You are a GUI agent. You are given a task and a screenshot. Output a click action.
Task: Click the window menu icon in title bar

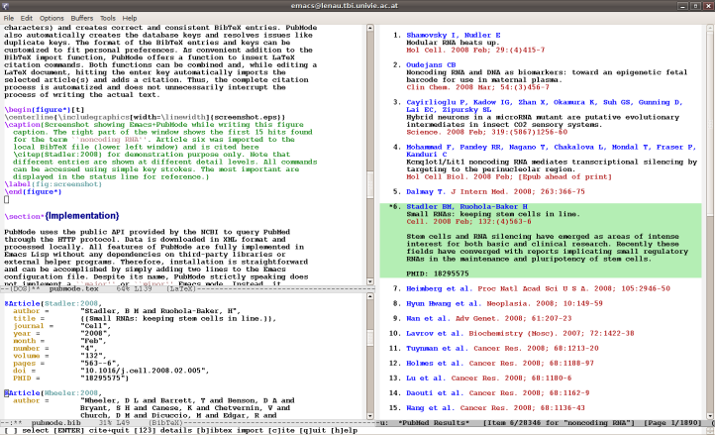(x=8, y=5)
